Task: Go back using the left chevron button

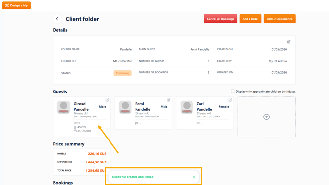Action: pos(57,19)
